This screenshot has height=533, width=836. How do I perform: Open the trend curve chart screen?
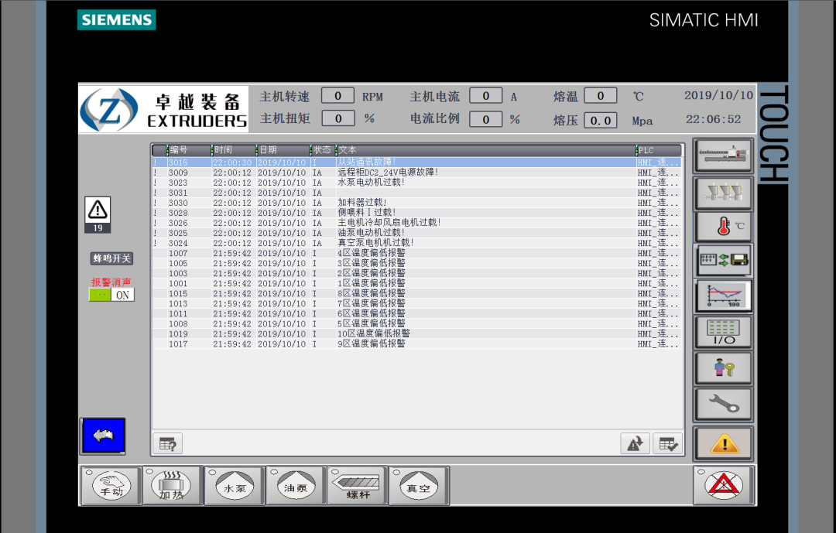point(723,296)
